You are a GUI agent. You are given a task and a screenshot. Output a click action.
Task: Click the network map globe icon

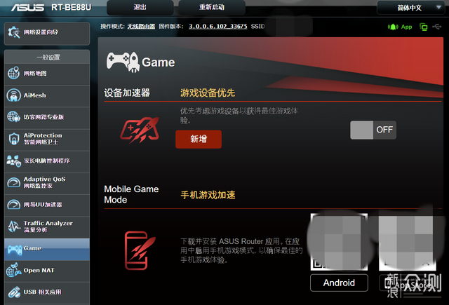[x=13, y=73]
